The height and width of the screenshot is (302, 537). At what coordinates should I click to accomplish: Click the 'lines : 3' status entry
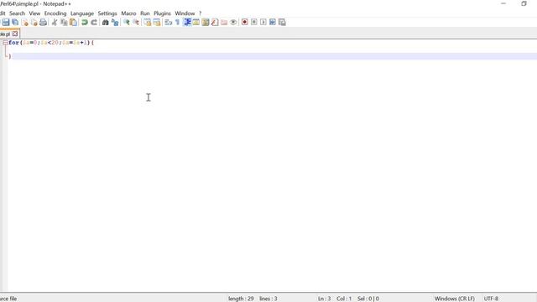pyautogui.click(x=268, y=299)
